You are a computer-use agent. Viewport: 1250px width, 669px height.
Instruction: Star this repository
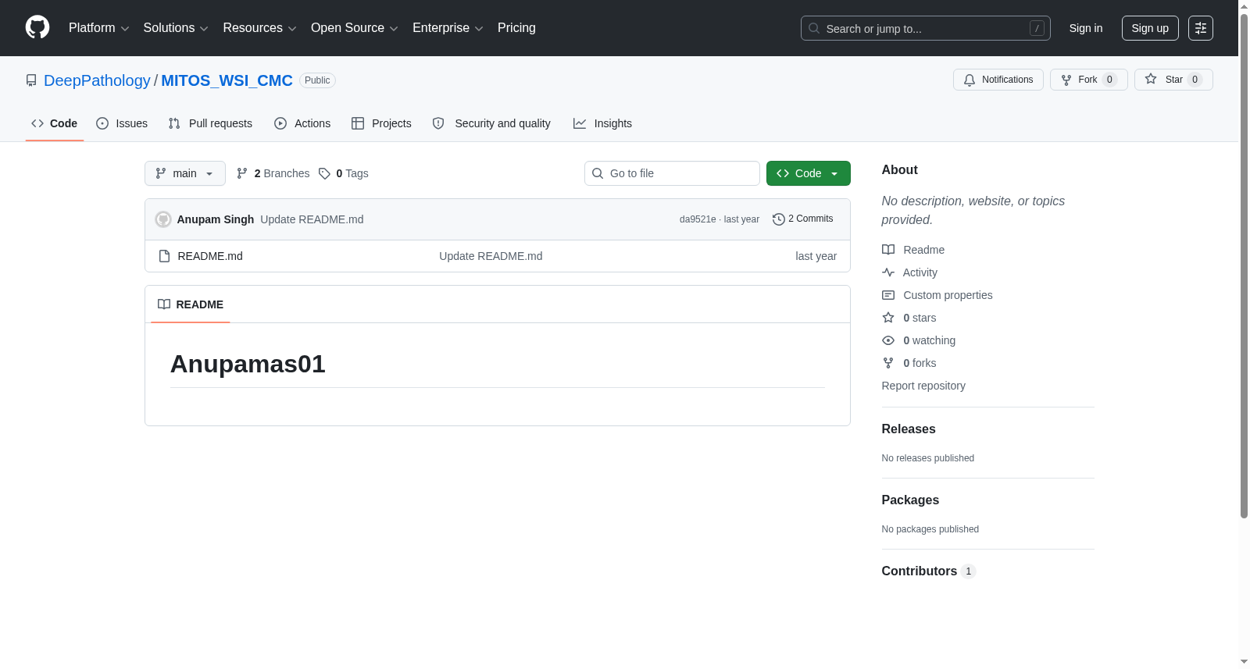[1173, 80]
